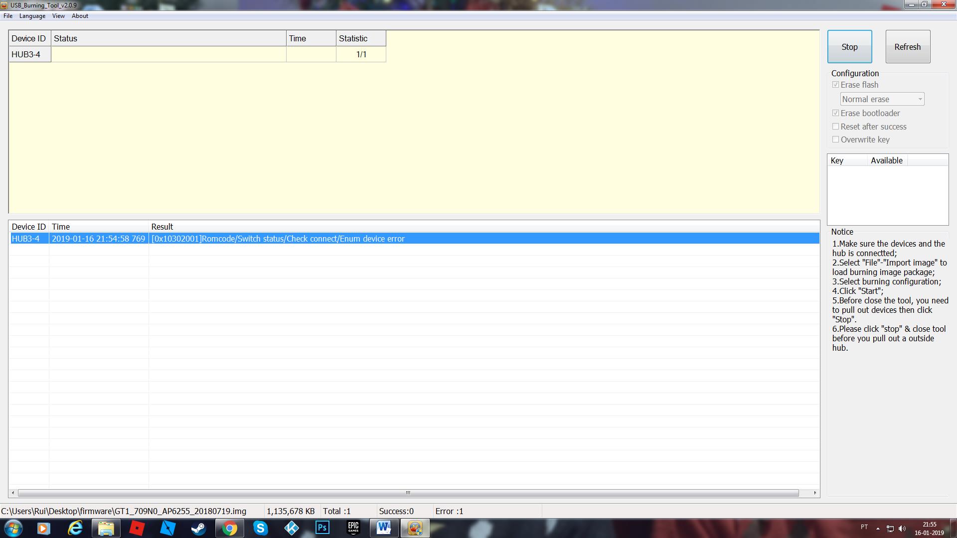The image size is (957, 538).
Task: Open About menu for tool info
Action: 80,16
